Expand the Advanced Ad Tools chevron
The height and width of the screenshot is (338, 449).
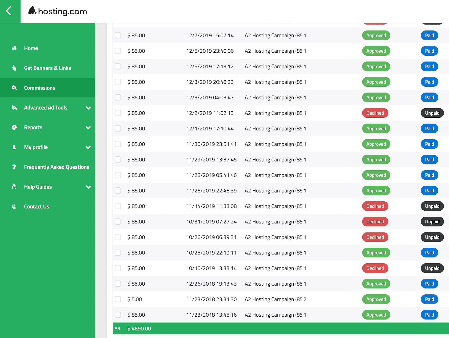click(x=88, y=108)
